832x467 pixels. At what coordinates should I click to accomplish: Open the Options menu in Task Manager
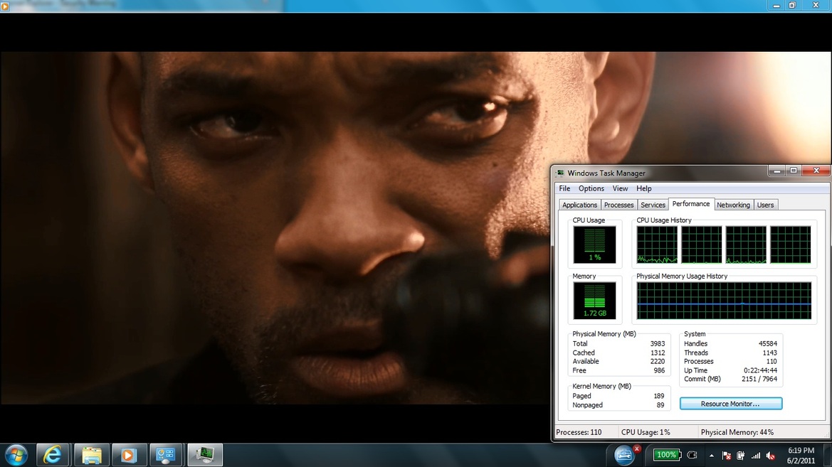point(591,188)
